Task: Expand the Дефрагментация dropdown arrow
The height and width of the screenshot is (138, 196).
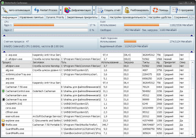Action: pos(94,9)
